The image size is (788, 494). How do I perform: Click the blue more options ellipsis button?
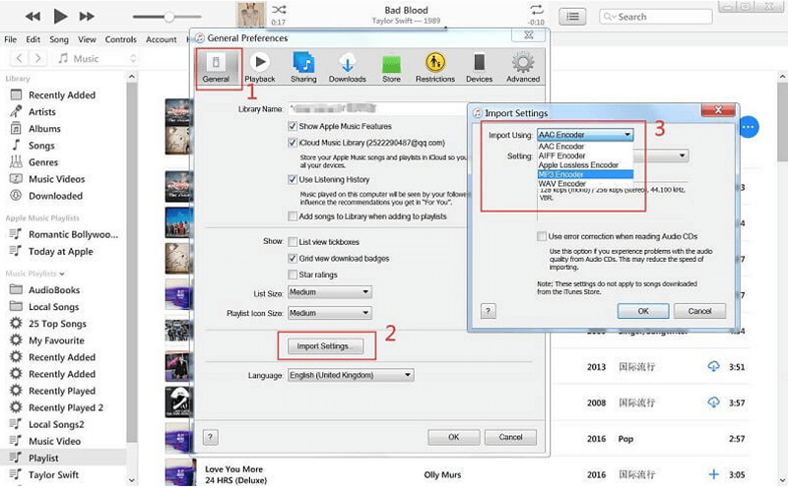pos(749,127)
